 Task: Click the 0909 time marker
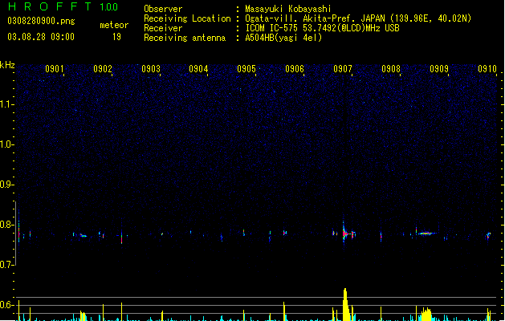click(x=439, y=69)
